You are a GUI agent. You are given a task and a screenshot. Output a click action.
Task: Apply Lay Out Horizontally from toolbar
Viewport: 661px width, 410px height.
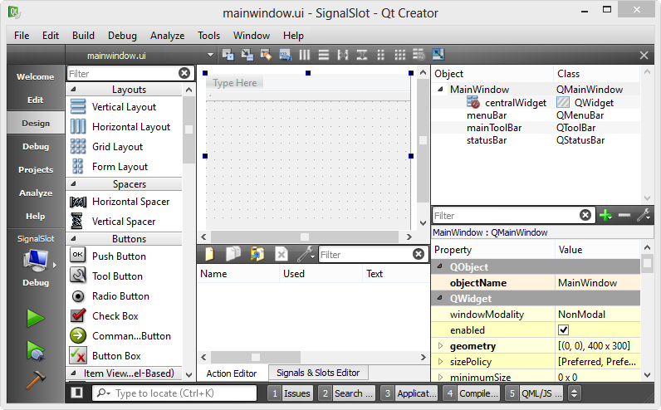tap(305, 55)
